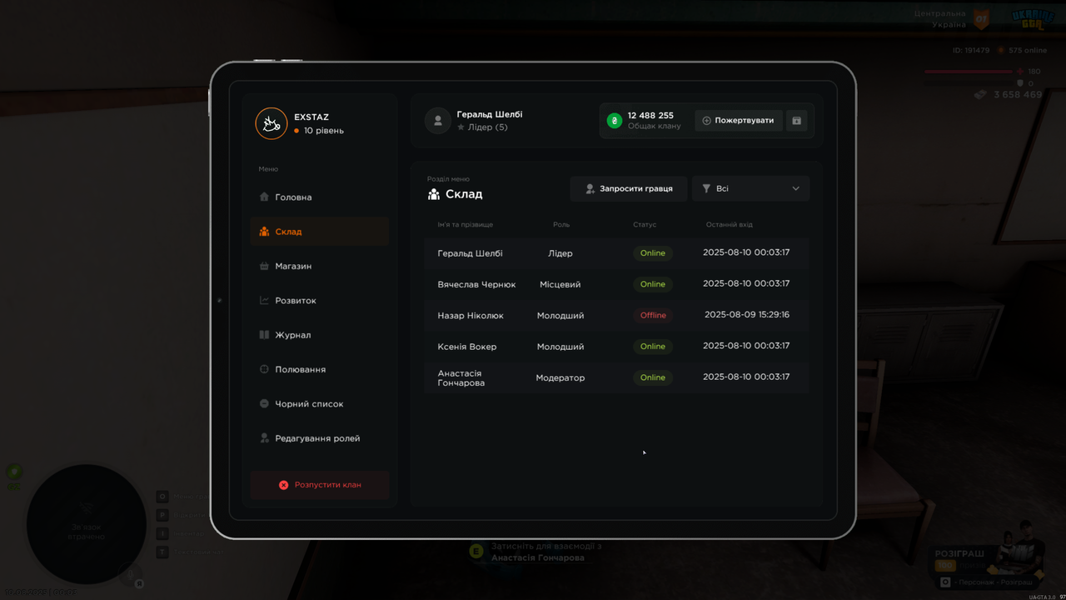Viewport: 1066px width, 600px height.
Task: Open the Журнал menu entry
Action: (x=319, y=335)
